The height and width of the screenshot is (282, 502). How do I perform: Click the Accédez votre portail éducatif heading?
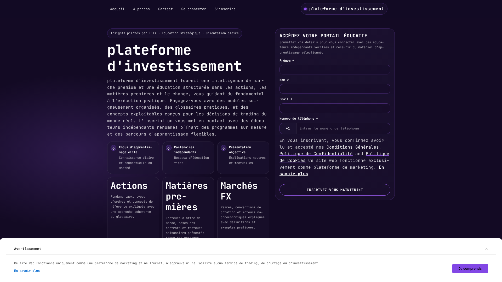pyautogui.click(x=323, y=36)
